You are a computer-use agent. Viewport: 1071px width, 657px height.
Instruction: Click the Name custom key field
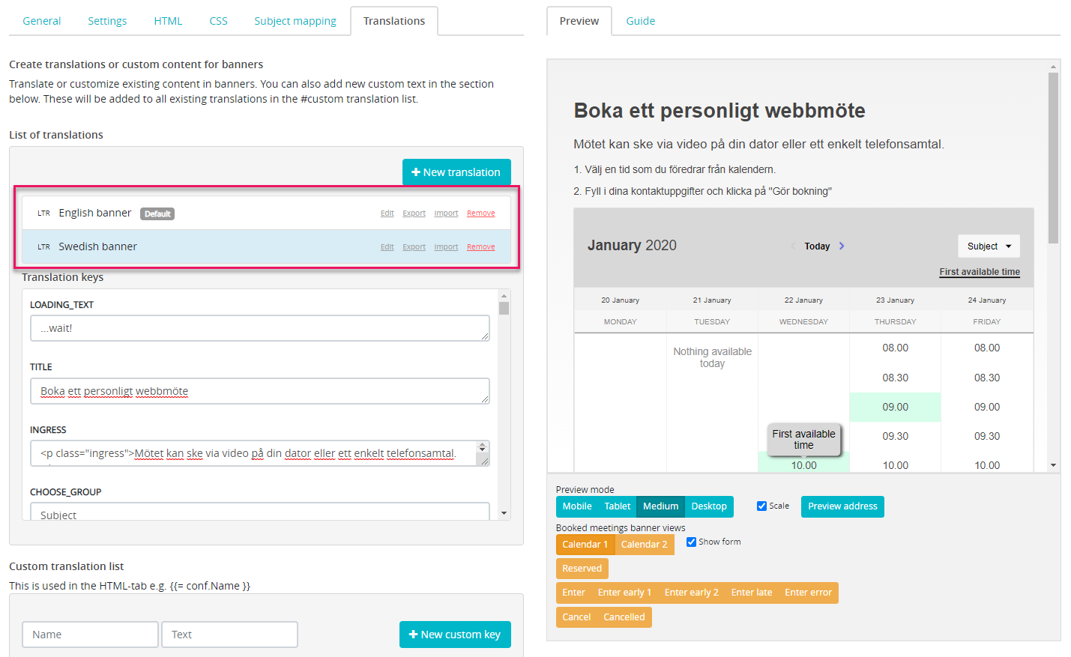click(x=90, y=635)
